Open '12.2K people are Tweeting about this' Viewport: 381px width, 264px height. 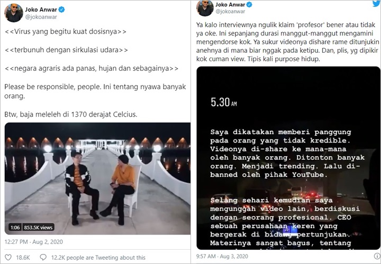click(98, 258)
